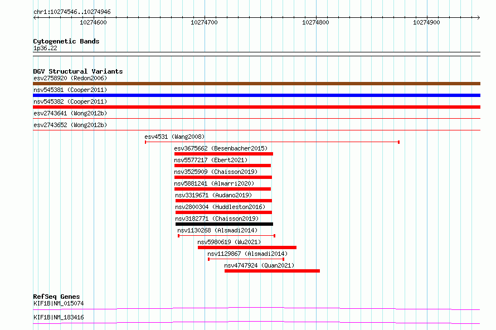Select the red bar under esv3675662
The width and height of the screenshot is (496, 330).
[223, 154]
